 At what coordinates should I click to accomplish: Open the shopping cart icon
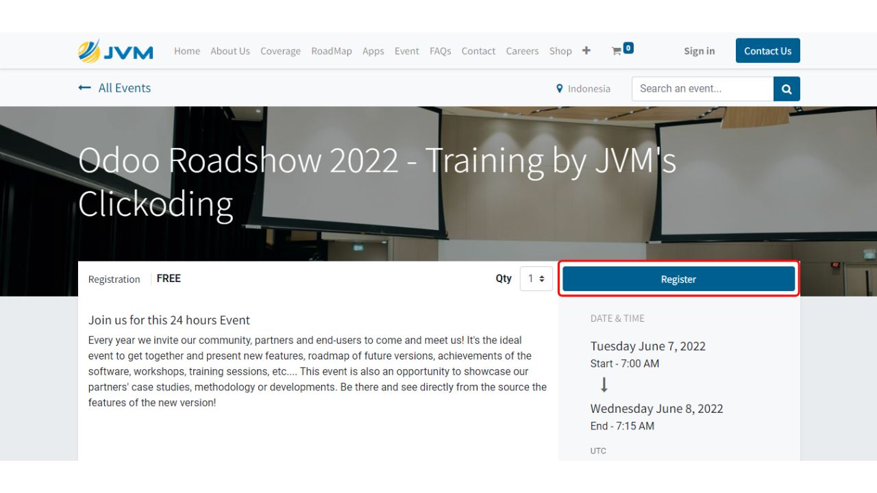(617, 51)
